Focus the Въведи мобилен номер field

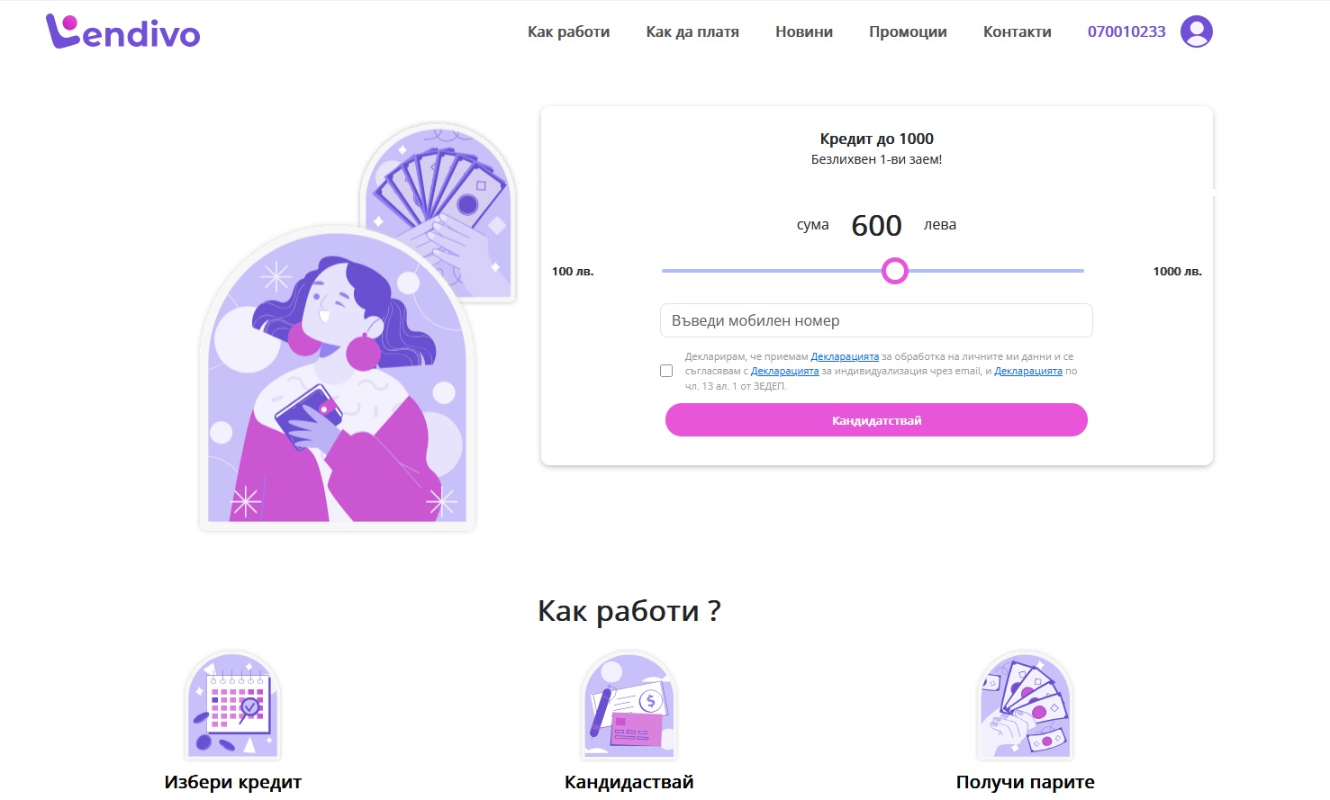pyautogui.click(x=876, y=320)
